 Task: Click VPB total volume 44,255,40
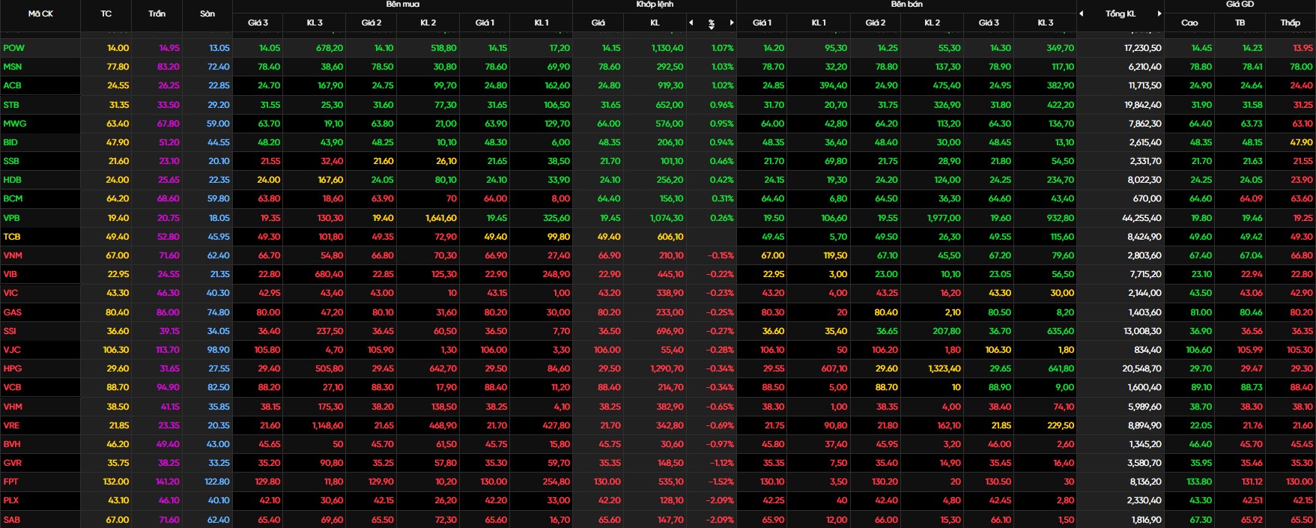(1142, 218)
